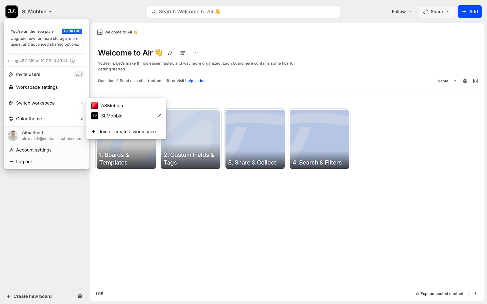Open the custom fields panel icon
Screen dimensions: 487x304
tap(182, 53)
